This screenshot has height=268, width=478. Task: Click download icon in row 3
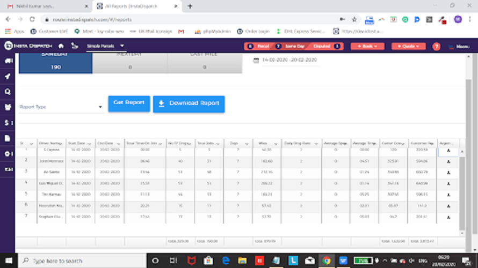click(x=448, y=172)
